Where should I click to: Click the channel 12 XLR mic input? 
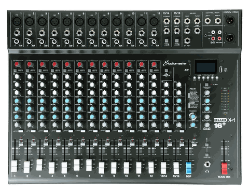pyautogui.click(x=154, y=21)
